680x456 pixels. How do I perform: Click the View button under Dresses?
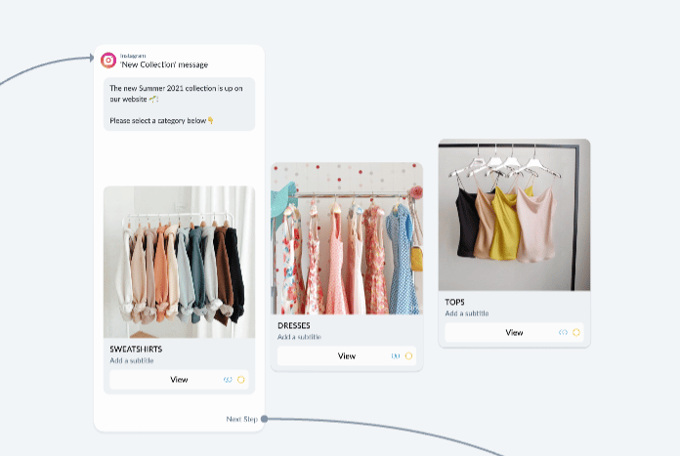point(347,355)
